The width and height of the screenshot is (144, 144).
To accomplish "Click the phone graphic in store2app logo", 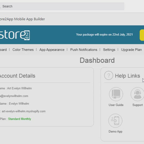I will coord(27,35).
